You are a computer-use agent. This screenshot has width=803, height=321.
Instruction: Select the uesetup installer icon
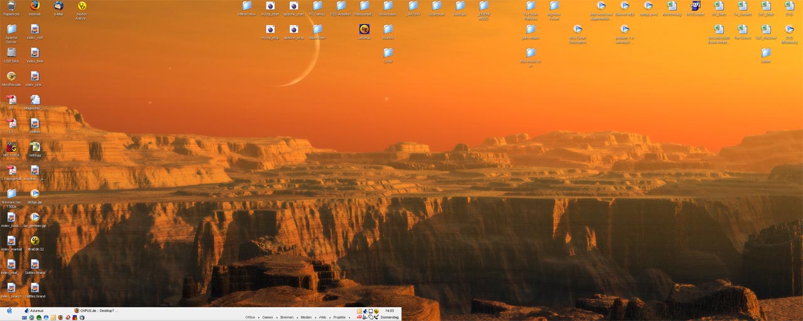[x=364, y=29]
